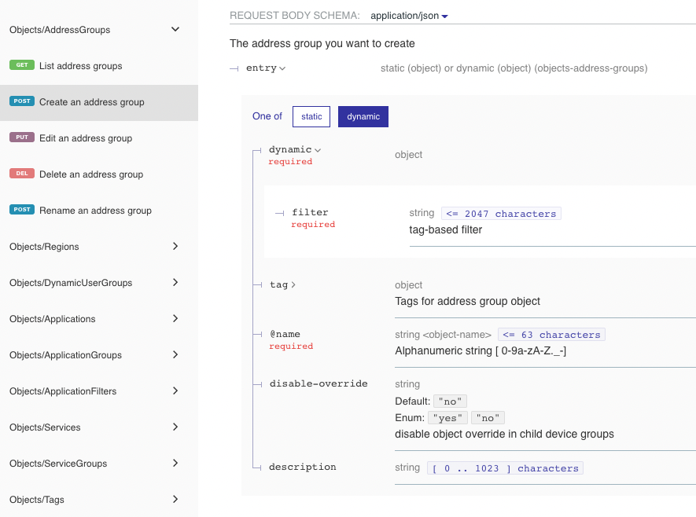Click the POST badge beside Create address group
The image size is (696, 517).
(x=22, y=101)
